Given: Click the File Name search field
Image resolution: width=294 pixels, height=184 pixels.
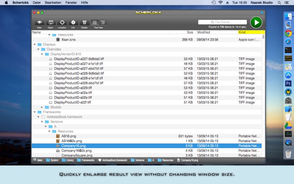Looking at the screenshot, I should coord(222,22).
